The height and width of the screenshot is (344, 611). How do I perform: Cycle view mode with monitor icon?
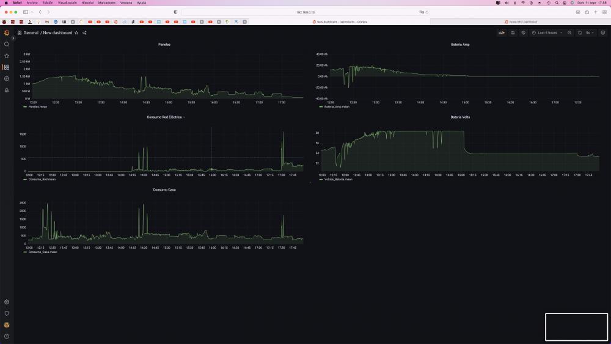pyautogui.click(x=603, y=33)
